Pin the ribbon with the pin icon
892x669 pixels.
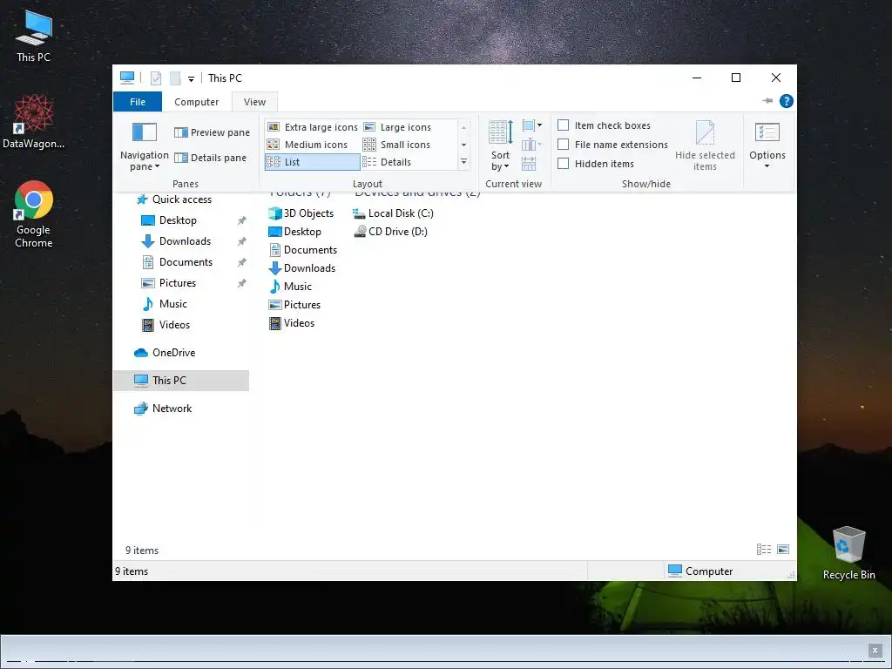[x=767, y=101]
